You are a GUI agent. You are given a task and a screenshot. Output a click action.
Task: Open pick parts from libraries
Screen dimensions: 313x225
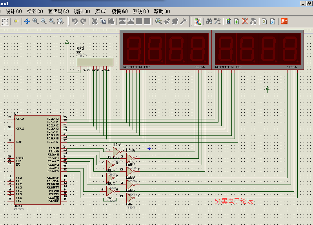158,21
